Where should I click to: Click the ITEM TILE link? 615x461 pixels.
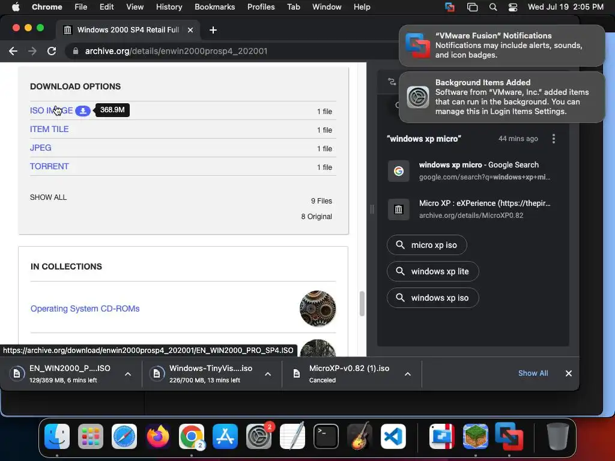click(49, 130)
